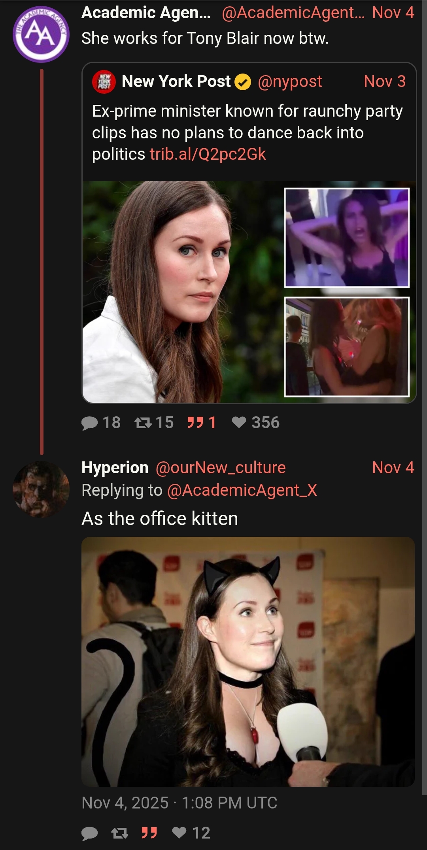Click the New York Post verified badge
The width and height of the screenshot is (427, 850).
[x=243, y=82]
